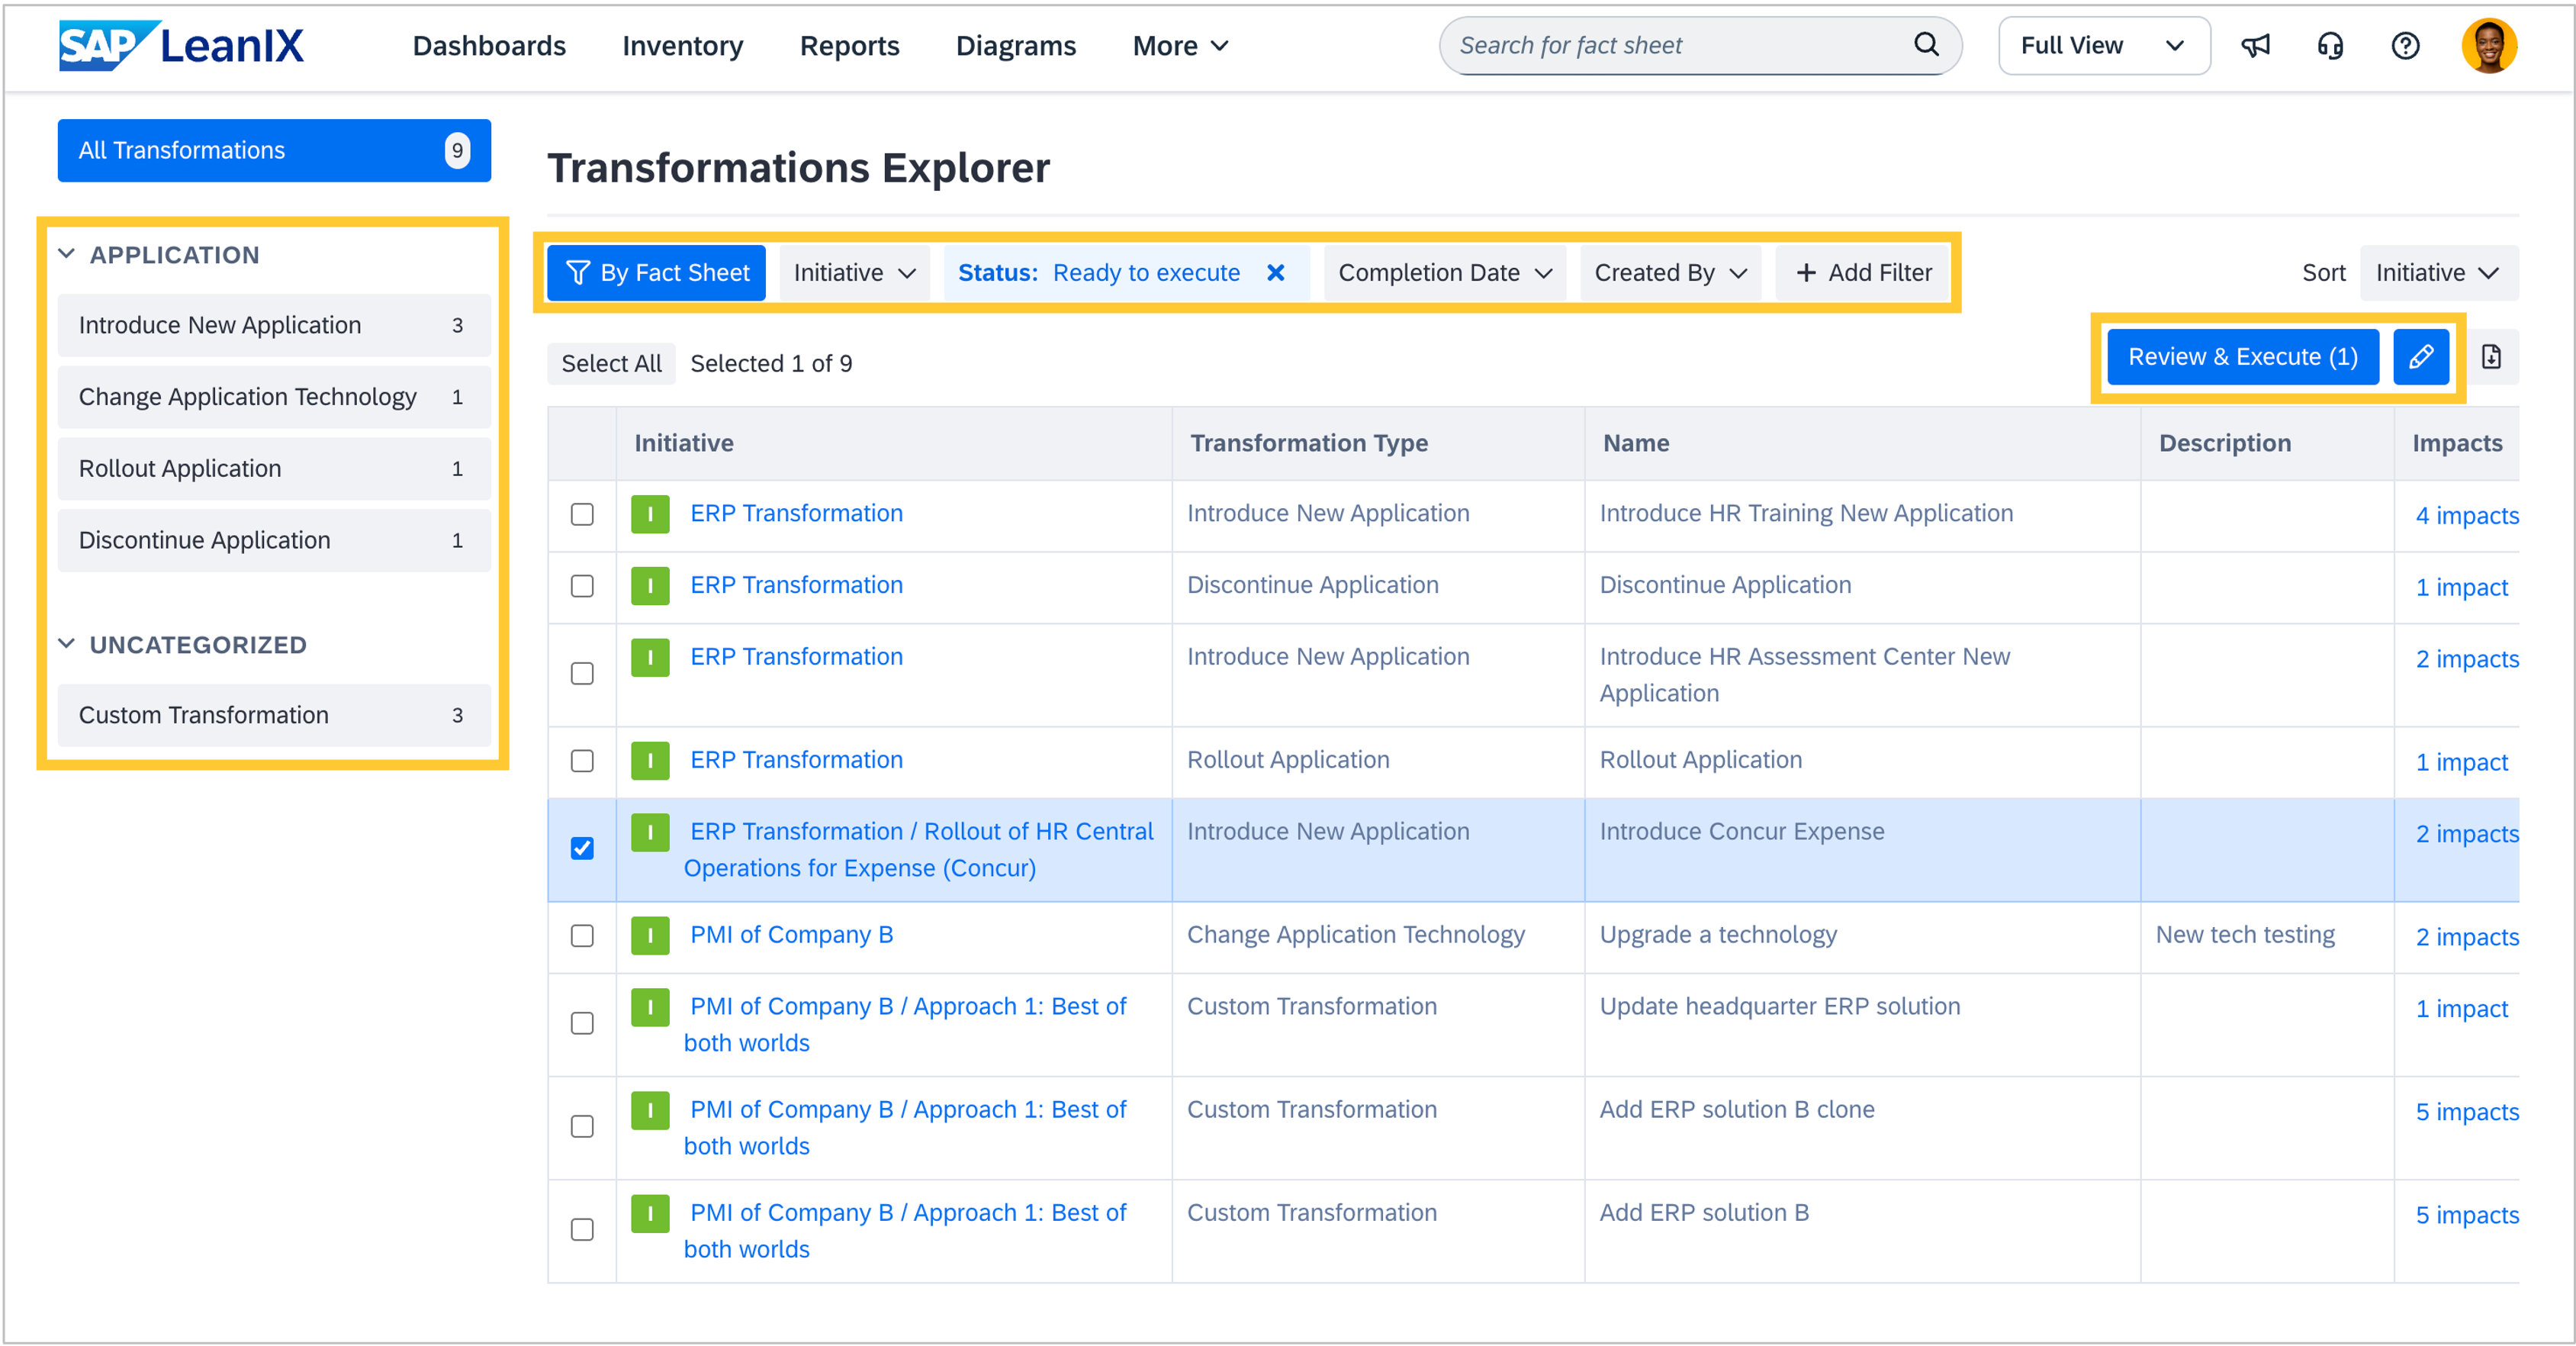Open the Reports menu
Screen dimensions: 2576x1346
pos(849,46)
